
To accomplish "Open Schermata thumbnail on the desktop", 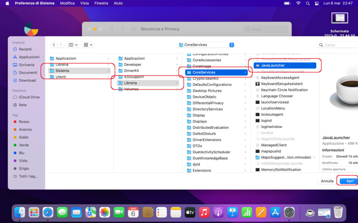I will click(339, 18).
